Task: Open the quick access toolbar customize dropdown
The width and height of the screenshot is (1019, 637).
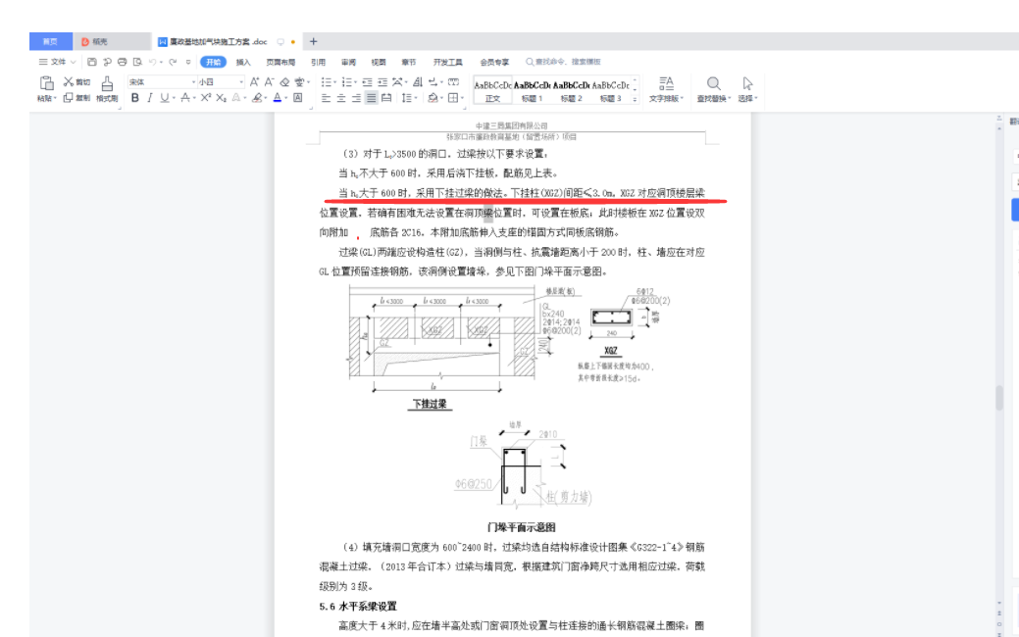Action: (188, 63)
